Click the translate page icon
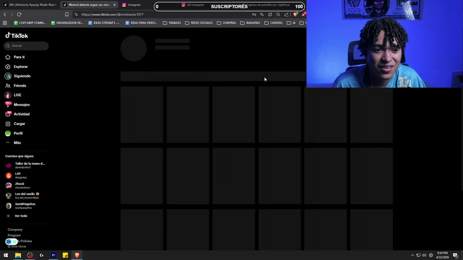This screenshot has height=260, width=463. pyautogui.click(x=262, y=14)
